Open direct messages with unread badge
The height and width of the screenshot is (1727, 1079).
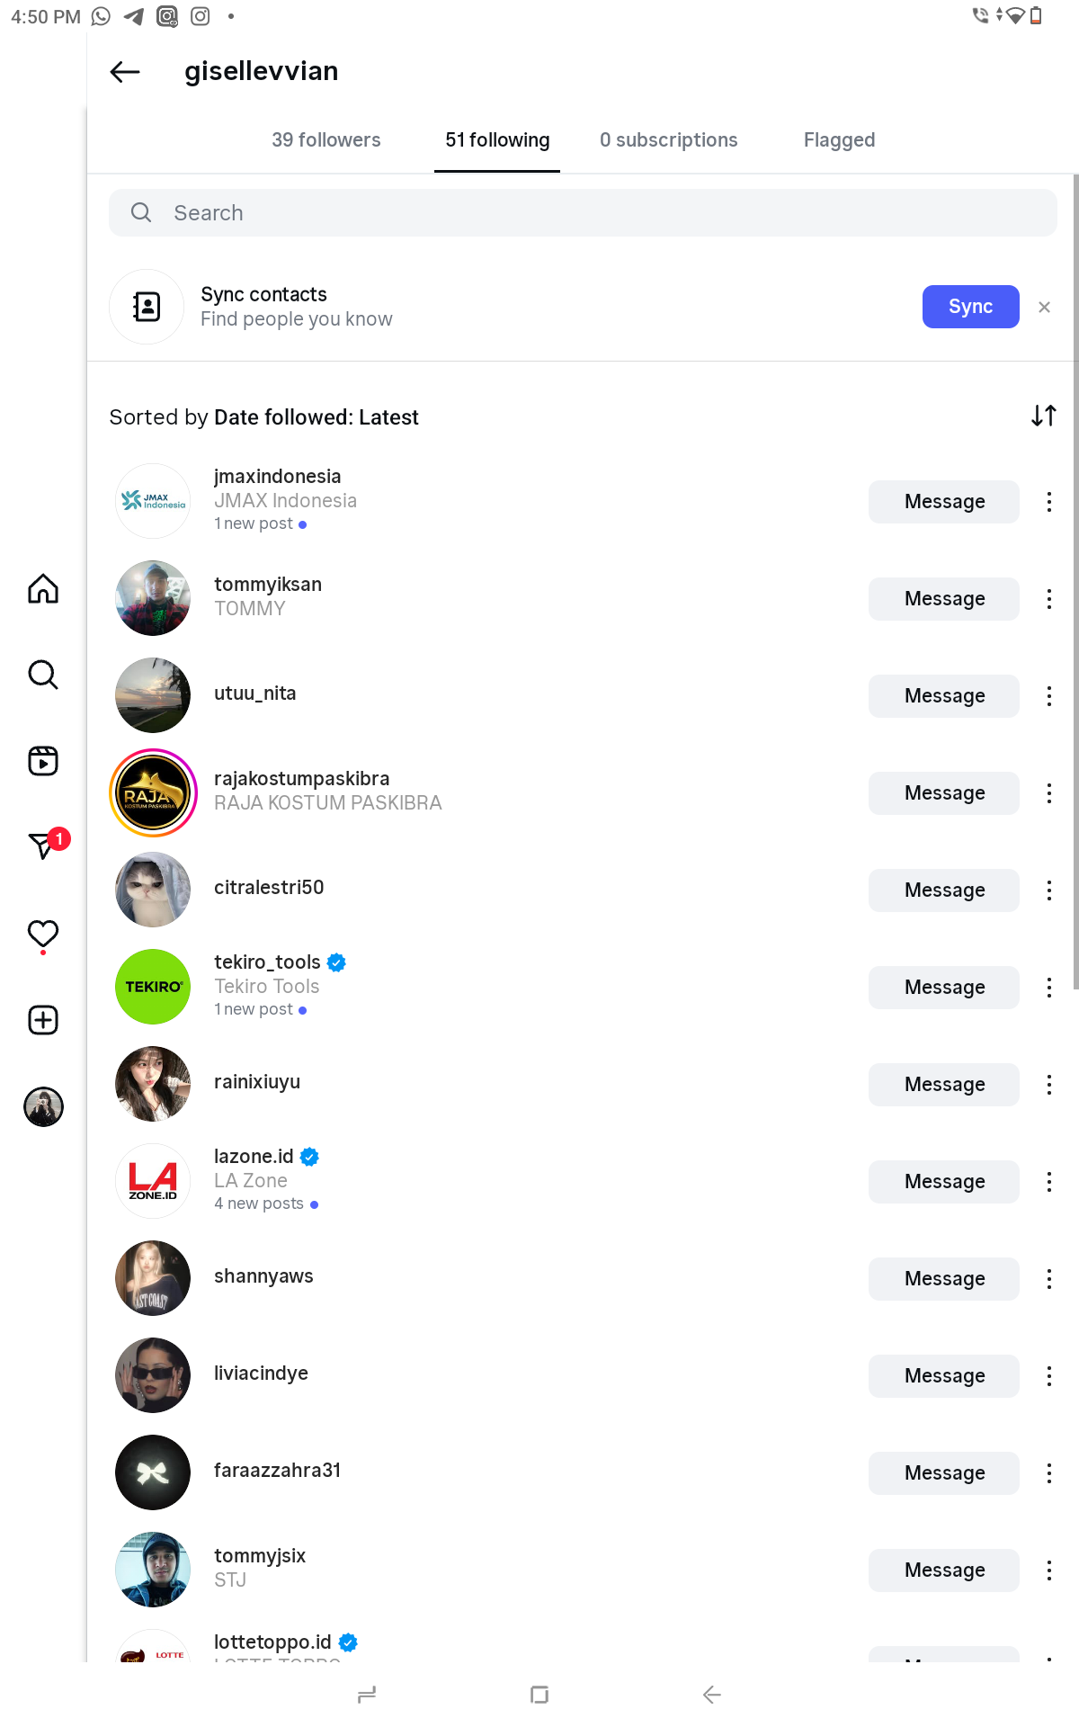(x=43, y=846)
